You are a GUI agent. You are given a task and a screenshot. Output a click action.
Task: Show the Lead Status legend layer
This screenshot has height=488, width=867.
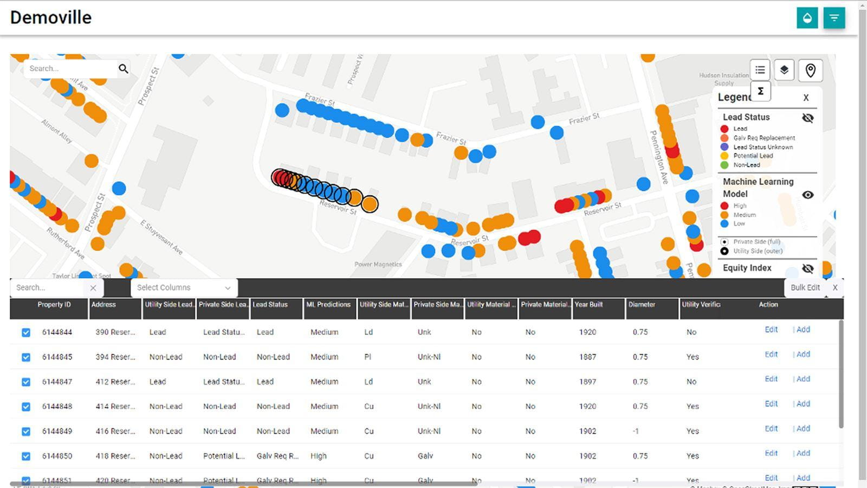(807, 118)
